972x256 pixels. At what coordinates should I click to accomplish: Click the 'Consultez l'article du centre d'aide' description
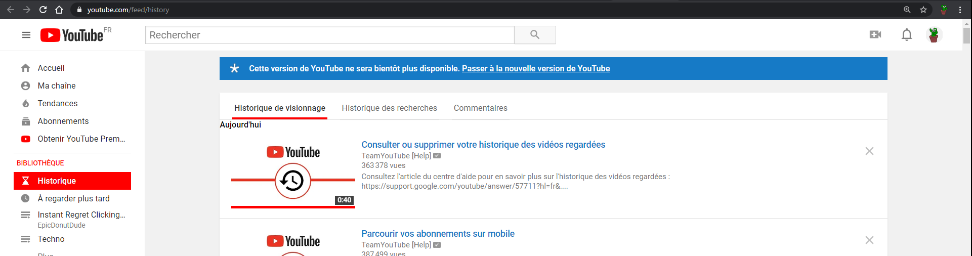515,181
